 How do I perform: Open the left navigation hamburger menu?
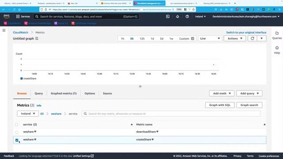click(x=4, y=30)
